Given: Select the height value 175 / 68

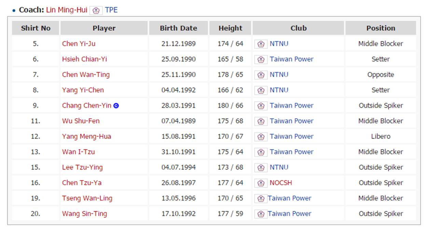Looking at the screenshot, I should tap(231, 121).
